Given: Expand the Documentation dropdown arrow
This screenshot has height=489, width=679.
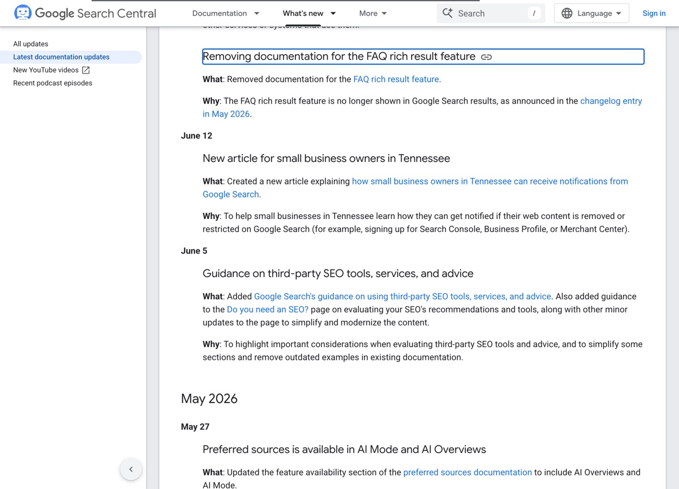Looking at the screenshot, I should (x=256, y=13).
